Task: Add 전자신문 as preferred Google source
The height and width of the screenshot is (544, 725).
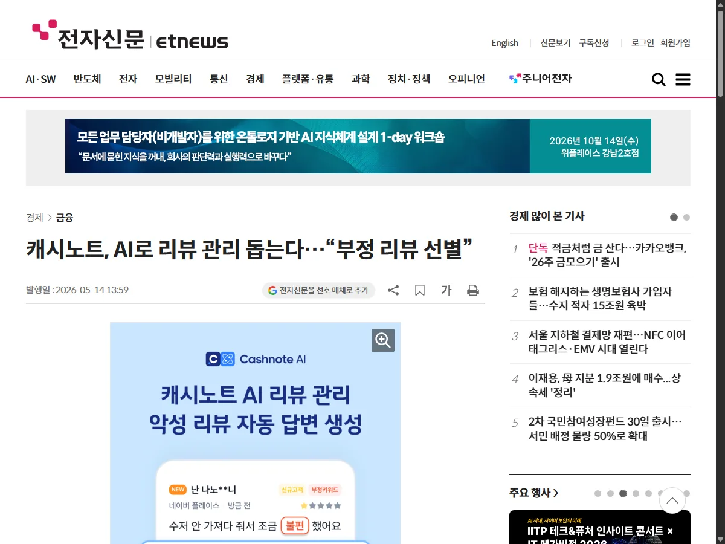Action: point(318,290)
